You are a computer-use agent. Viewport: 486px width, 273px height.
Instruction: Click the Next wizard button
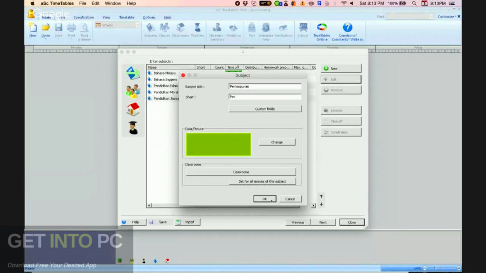click(x=323, y=222)
